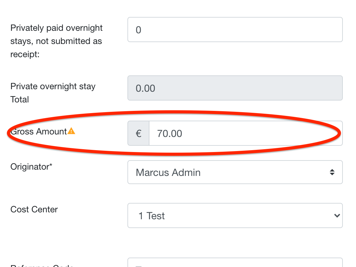Expand the Cost Center dropdown showing 1 Test
356x267 pixels.
(235, 215)
